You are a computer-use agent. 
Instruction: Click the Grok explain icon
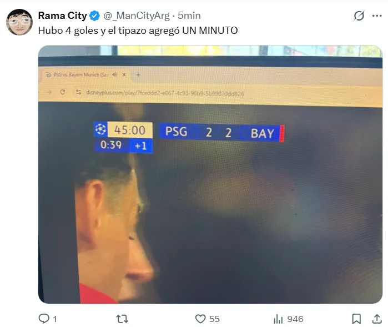[x=359, y=16]
